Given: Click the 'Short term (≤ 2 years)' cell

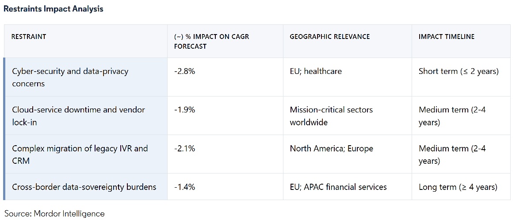Looking at the screenshot, I should click(x=458, y=71).
